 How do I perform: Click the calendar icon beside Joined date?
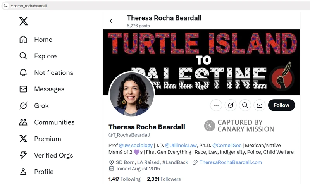point(111,169)
